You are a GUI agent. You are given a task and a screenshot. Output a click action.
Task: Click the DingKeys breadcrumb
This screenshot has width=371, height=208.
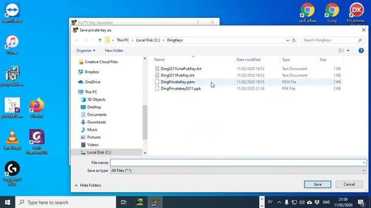pyautogui.click(x=175, y=40)
